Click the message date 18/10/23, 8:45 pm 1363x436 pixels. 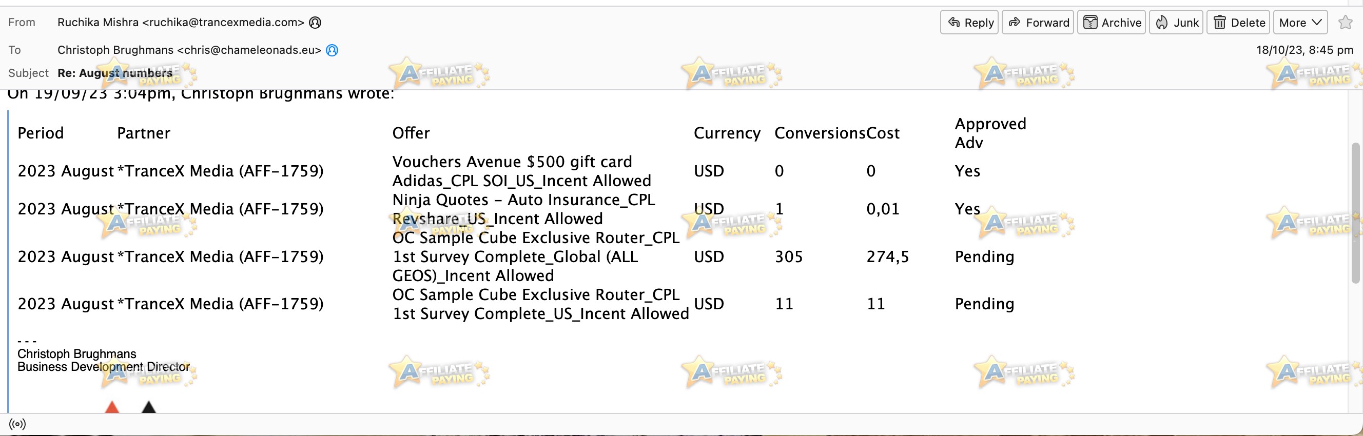pos(1304,50)
